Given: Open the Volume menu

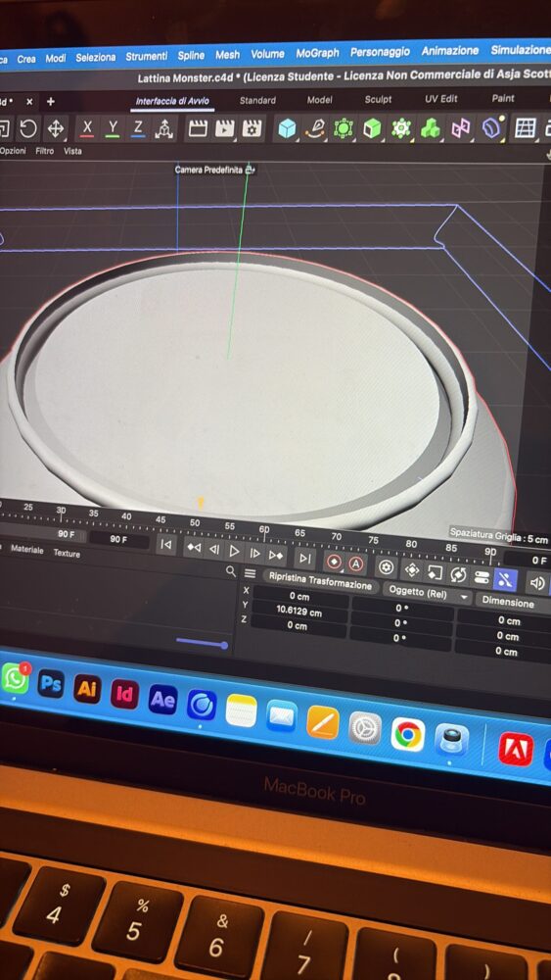Looking at the screenshot, I should pos(268,54).
